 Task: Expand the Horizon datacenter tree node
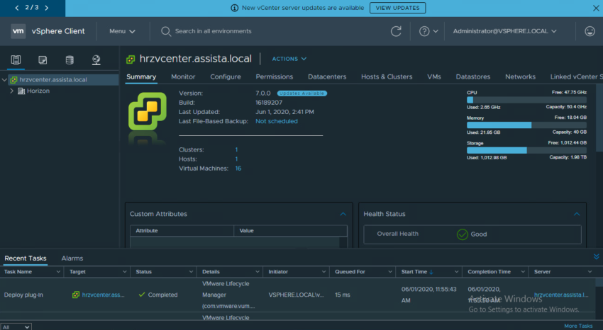tap(12, 91)
